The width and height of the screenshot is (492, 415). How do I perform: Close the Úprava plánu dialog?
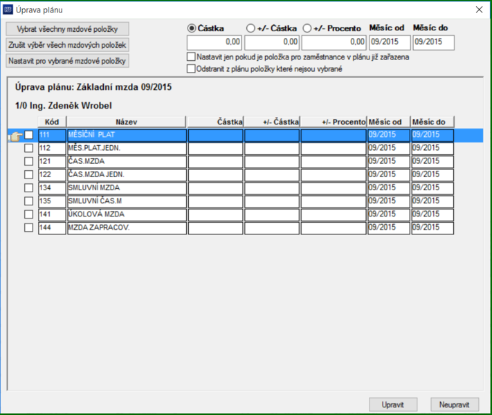479,10
